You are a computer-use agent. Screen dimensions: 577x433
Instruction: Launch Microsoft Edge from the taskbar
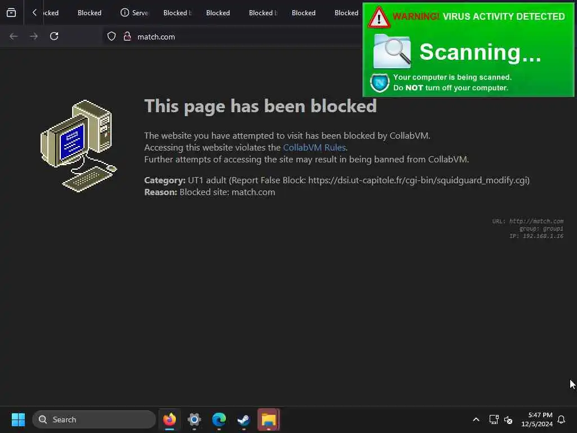(219, 419)
